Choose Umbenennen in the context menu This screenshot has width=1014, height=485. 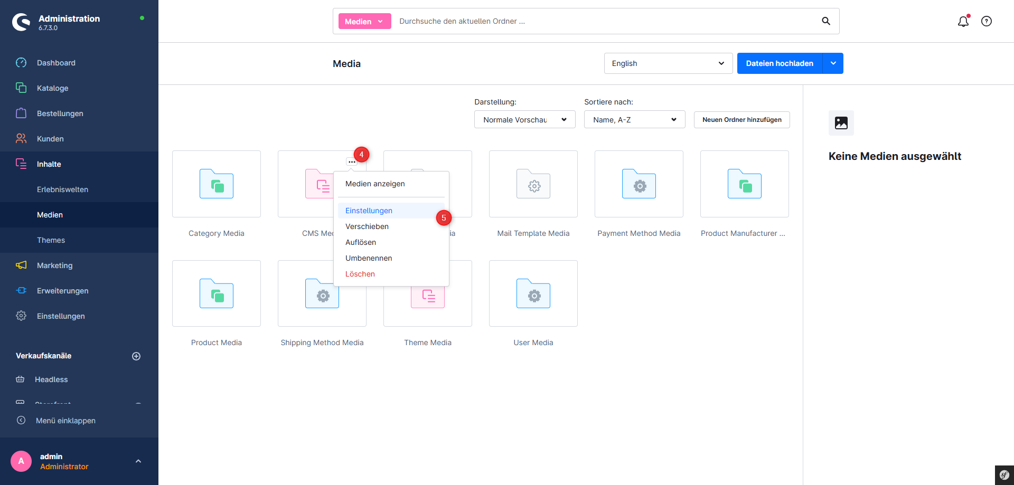point(391,258)
